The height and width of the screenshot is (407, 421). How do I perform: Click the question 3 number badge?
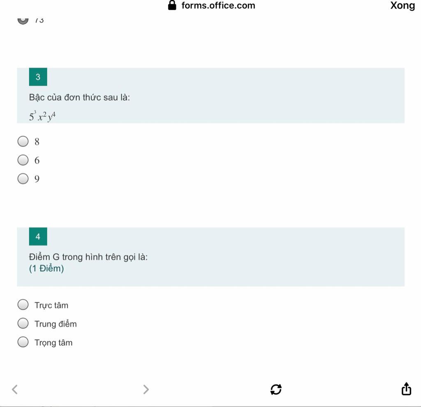point(38,77)
